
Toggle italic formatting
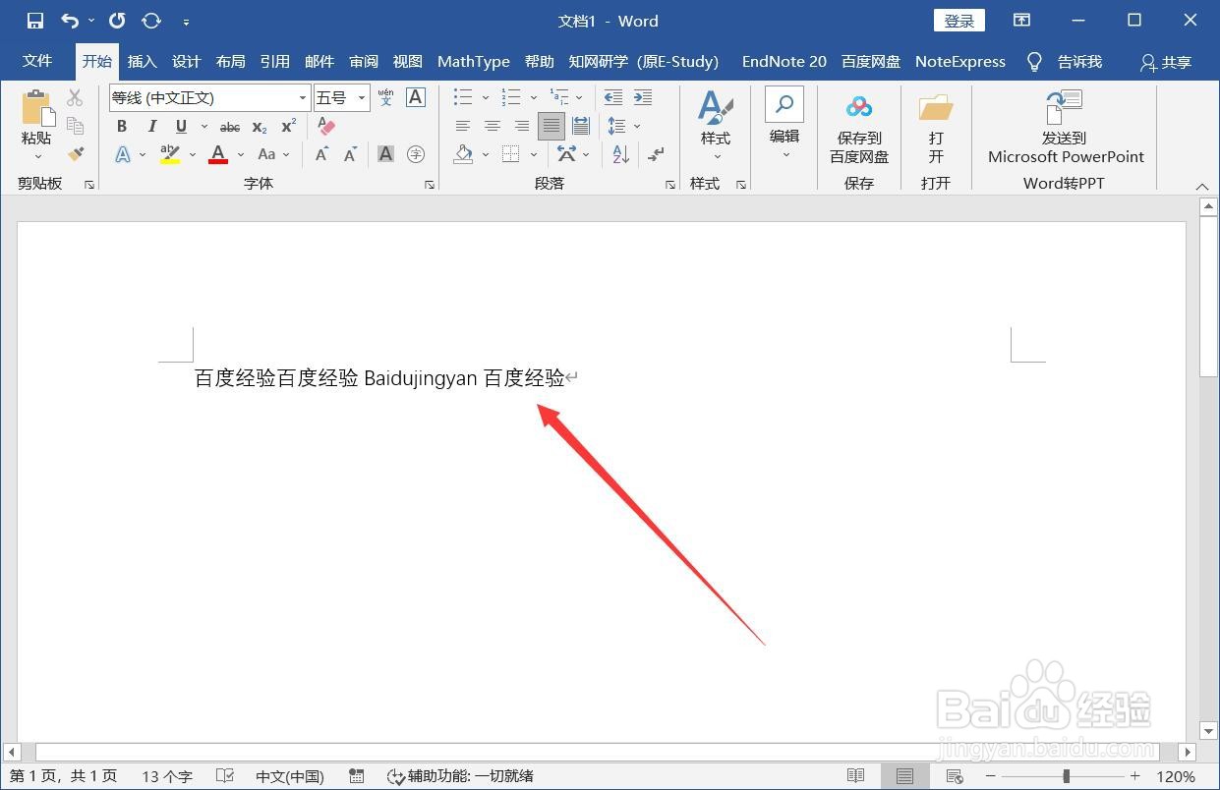click(151, 126)
